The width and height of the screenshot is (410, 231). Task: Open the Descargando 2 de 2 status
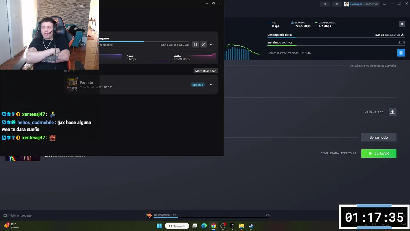pyautogui.click(x=166, y=215)
